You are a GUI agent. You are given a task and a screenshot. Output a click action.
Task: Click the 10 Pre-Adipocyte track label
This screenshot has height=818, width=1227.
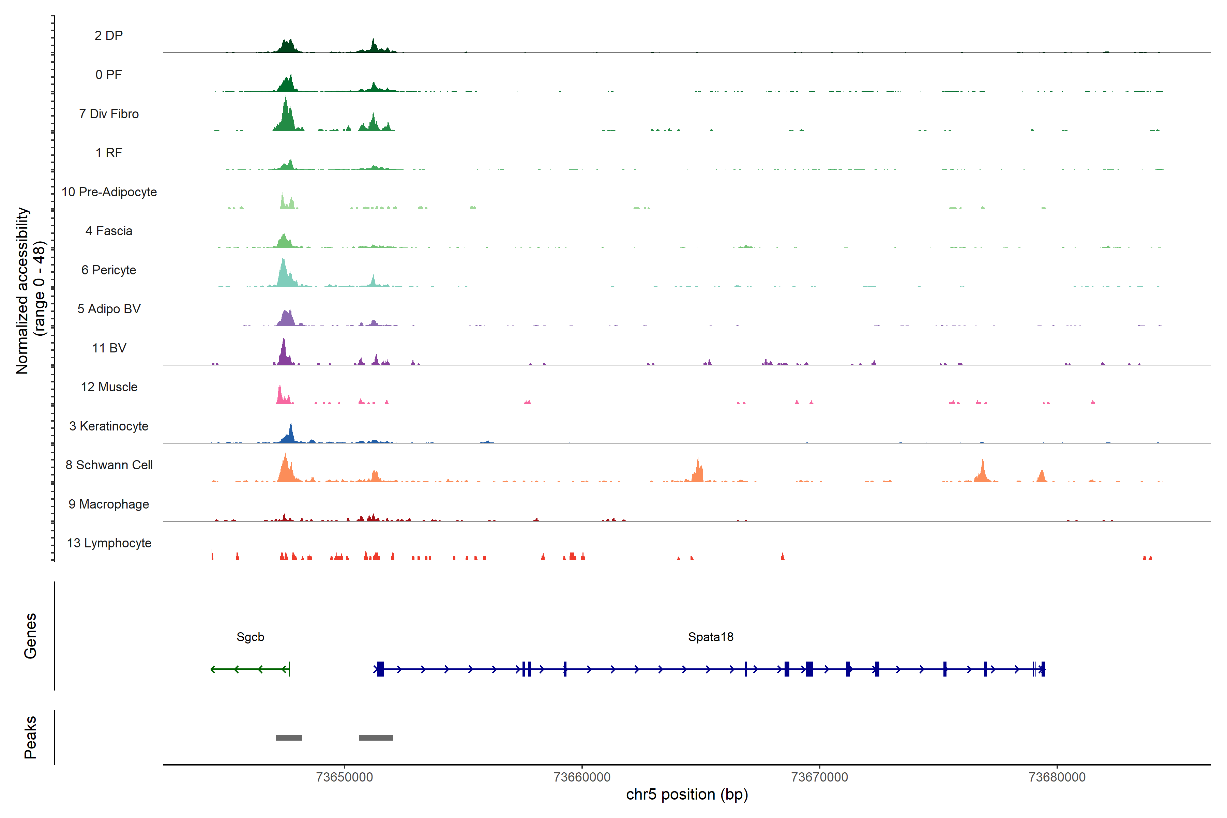[x=109, y=192]
